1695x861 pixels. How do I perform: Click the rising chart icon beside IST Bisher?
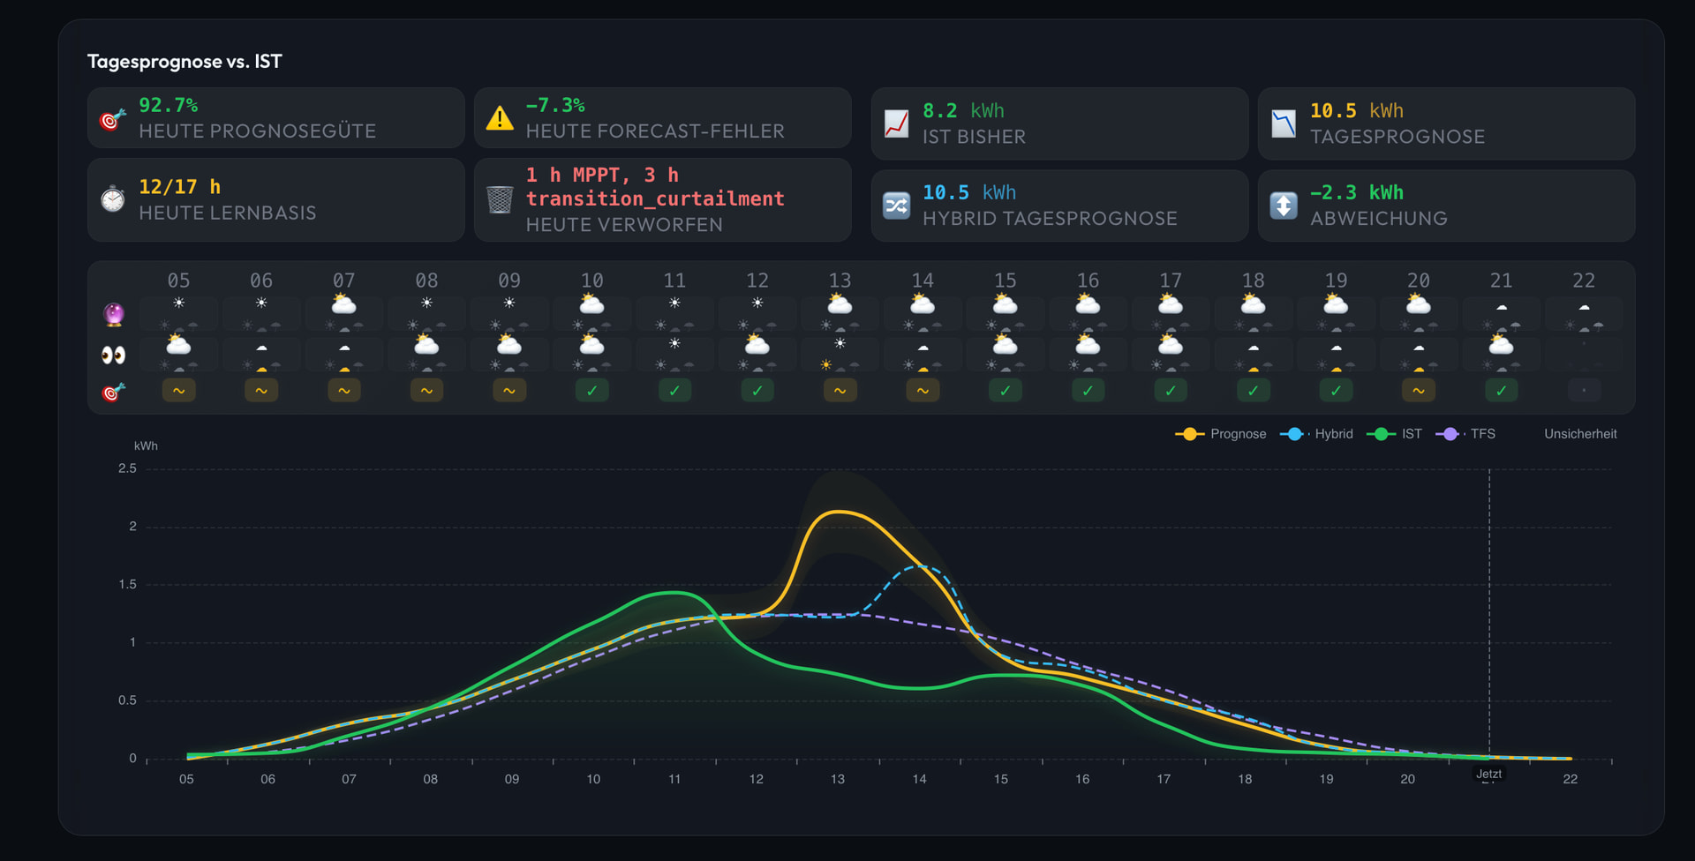point(897,124)
